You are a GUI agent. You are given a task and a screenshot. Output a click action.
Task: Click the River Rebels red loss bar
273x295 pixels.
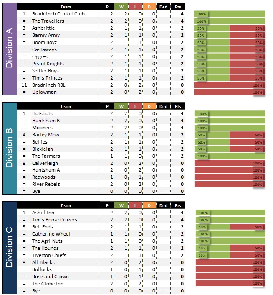(x=229, y=184)
